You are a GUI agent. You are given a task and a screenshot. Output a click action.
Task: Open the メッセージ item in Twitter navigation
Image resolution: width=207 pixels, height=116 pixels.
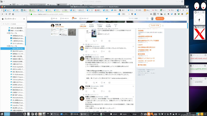pos(84,19)
